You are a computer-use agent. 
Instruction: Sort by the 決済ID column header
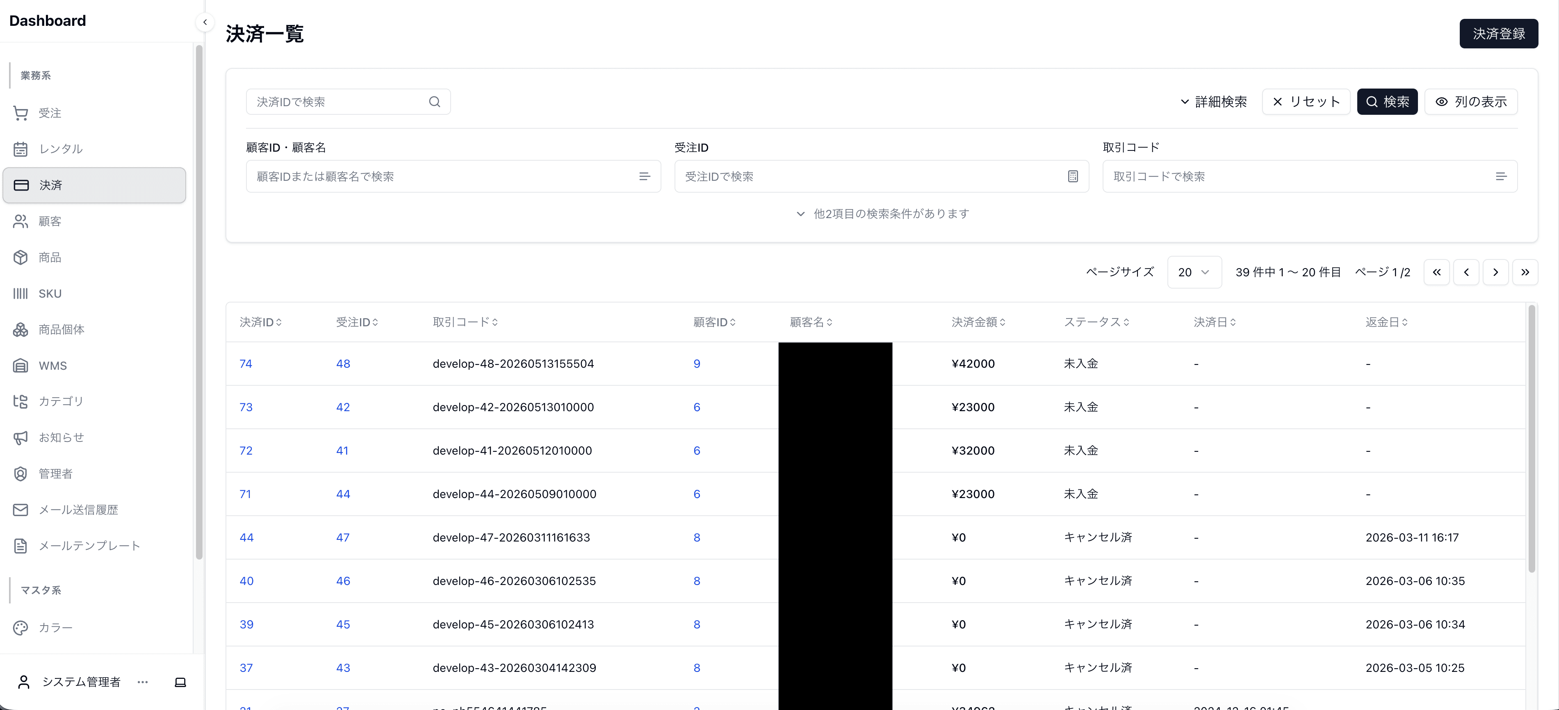[x=261, y=322]
